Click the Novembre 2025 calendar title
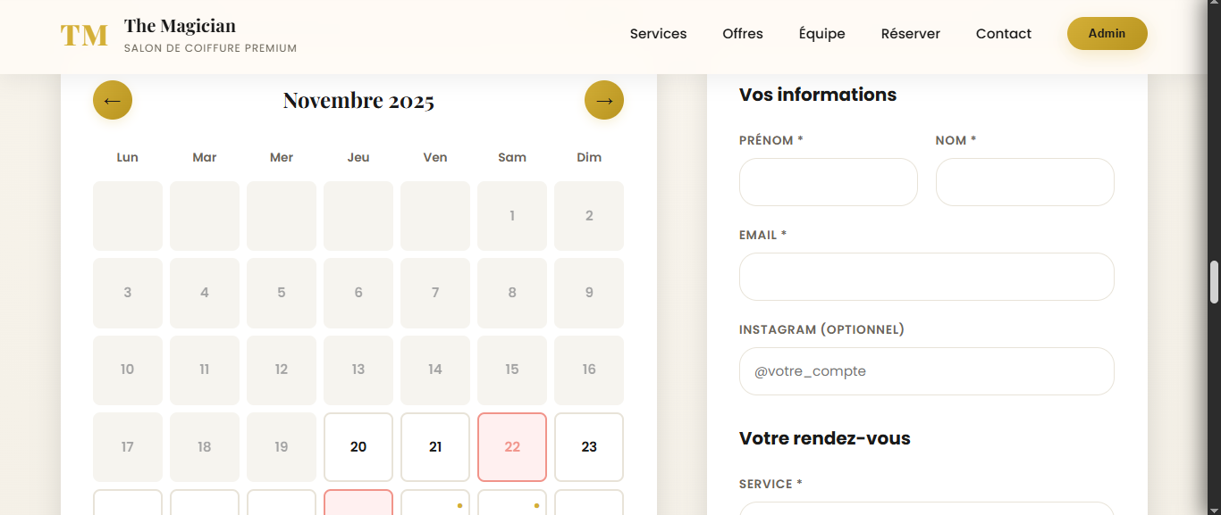 pos(358,100)
